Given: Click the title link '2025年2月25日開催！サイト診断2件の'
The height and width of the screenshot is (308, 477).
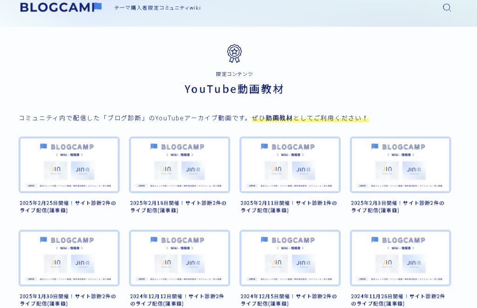Looking at the screenshot, I should [68, 203].
